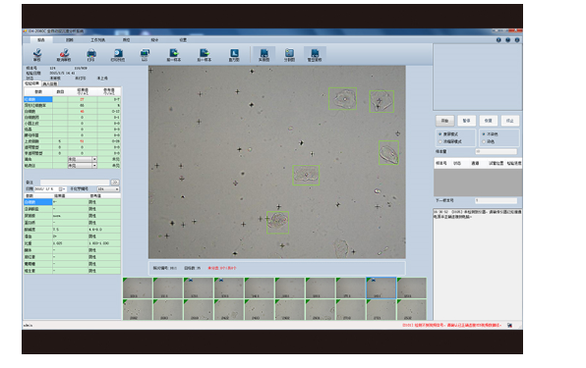Click the cancel-audit red stamp icon
Image resolution: width=586 pixels, height=368 pixels.
[64, 54]
